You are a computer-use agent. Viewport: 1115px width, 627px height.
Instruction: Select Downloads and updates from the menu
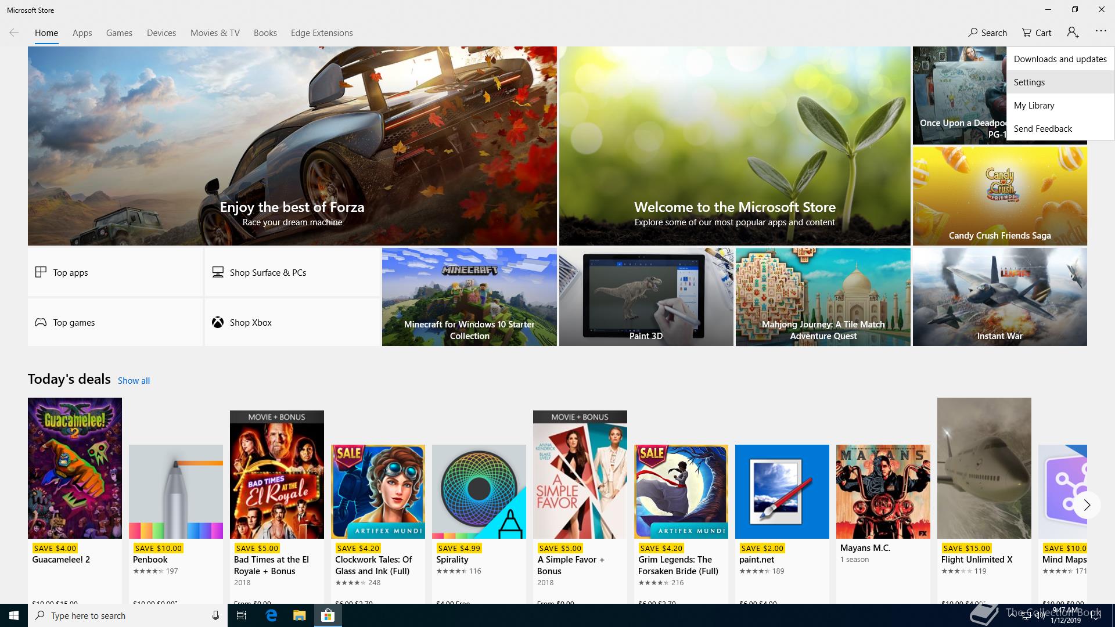click(x=1060, y=59)
